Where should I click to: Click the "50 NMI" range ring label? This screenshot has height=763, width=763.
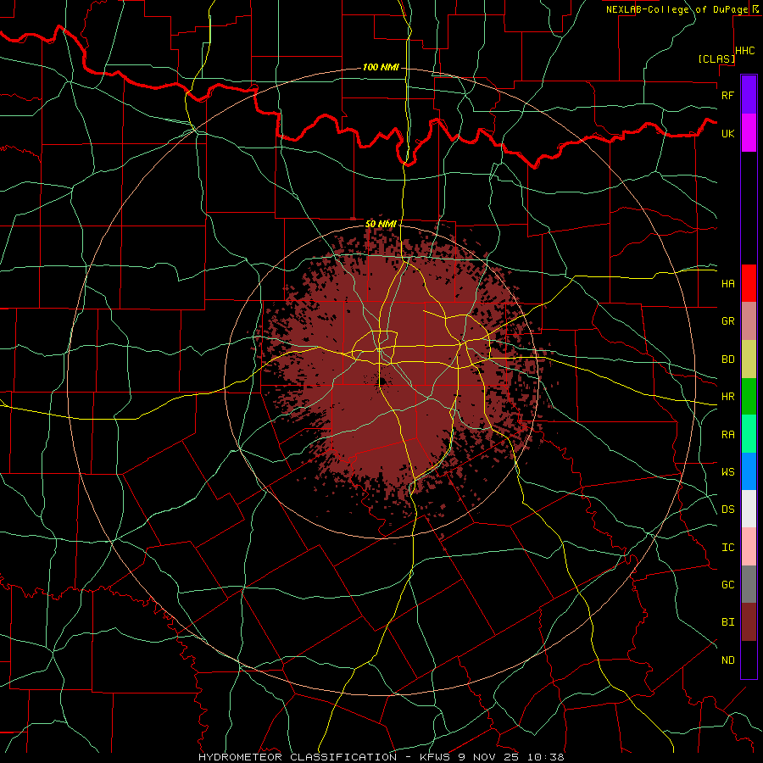point(381,224)
